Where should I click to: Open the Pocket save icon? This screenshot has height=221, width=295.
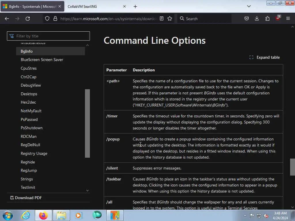pyautogui.click(x=247, y=19)
